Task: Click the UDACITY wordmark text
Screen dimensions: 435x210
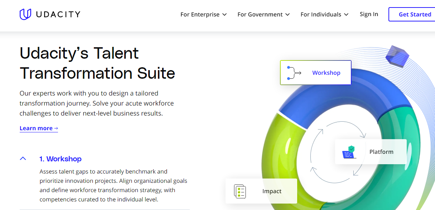Action: 58,14
